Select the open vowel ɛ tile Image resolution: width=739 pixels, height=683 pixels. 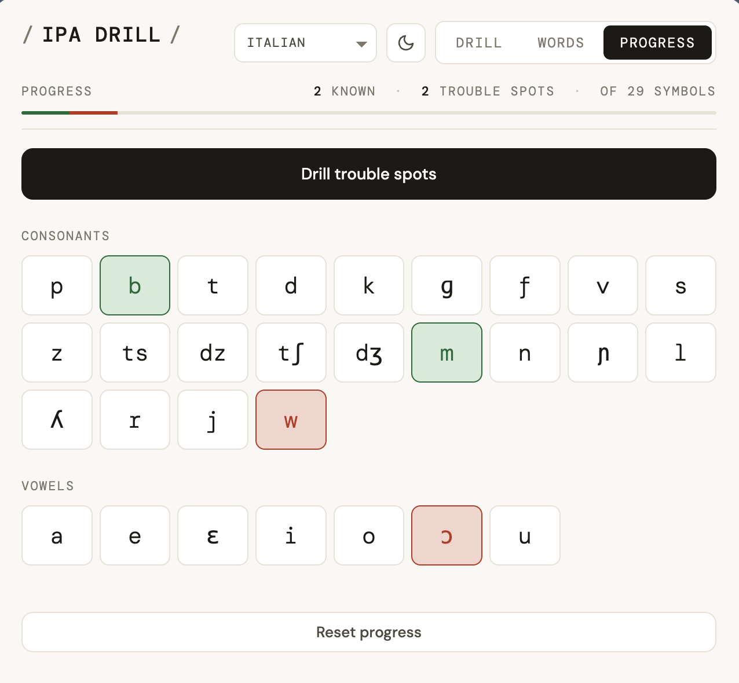pos(213,535)
